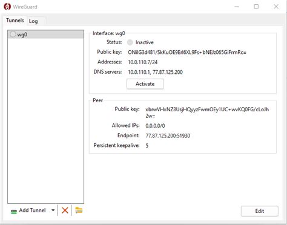Click the Endpoint value 77.87.125.200:51930

coord(168,135)
